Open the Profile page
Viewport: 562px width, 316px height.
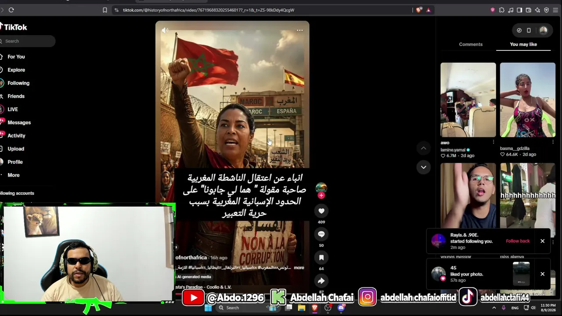pyautogui.click(x=15, y=162)
